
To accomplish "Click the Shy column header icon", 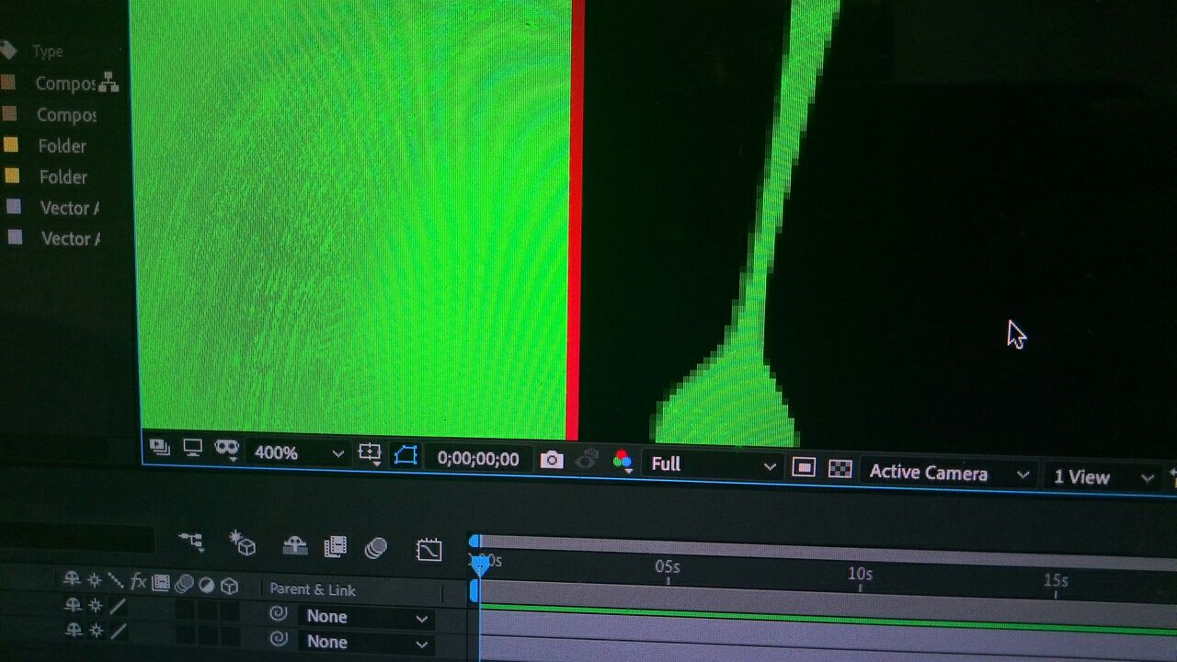I will pos(72,579).
